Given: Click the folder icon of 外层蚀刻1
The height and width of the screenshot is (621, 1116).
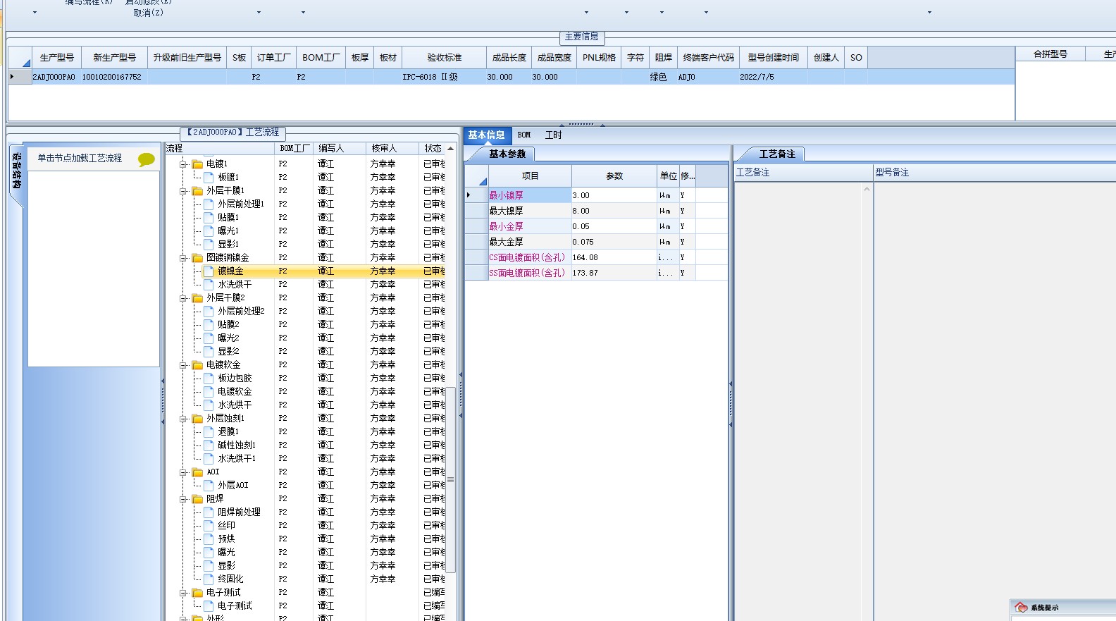Looking at the screenshot, I should pyautogui.click(x=198, y=418).
